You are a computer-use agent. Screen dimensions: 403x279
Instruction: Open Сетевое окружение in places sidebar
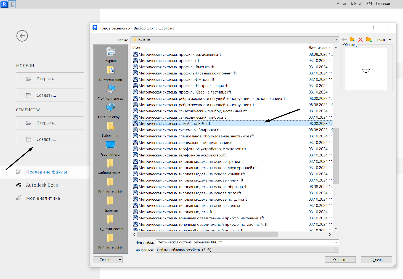[111, 107]
